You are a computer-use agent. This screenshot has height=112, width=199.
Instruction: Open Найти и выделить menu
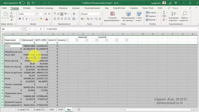coord(185,16)
